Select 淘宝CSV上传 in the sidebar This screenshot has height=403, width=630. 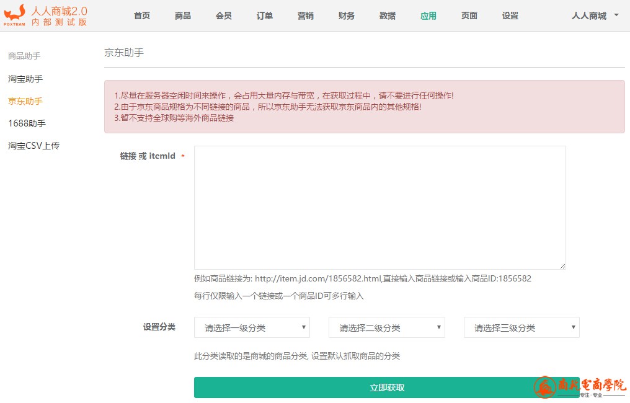pyautogui.click(x=33, y=146)
